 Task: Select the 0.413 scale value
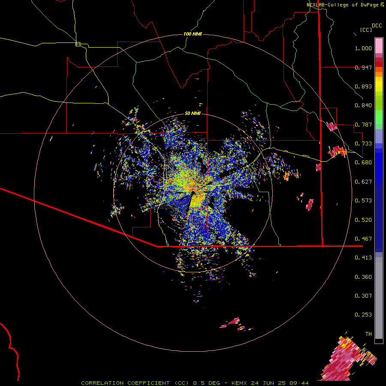(x=363, y=258)
